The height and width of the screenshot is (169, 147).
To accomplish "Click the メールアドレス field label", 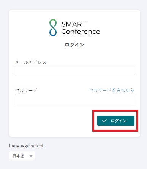I will pyautogui.click(x=31, y=62).
